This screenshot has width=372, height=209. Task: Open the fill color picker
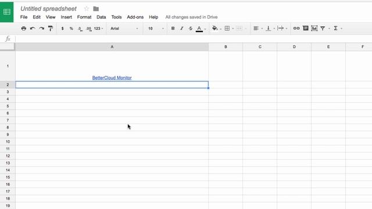(x=214, y=28)
